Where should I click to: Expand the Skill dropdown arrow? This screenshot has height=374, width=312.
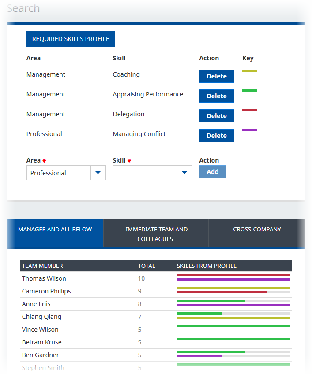coord(184,173)
